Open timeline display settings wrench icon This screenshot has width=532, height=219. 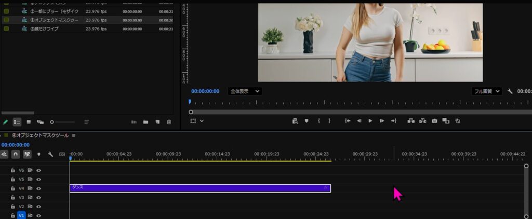coord(50,154)
